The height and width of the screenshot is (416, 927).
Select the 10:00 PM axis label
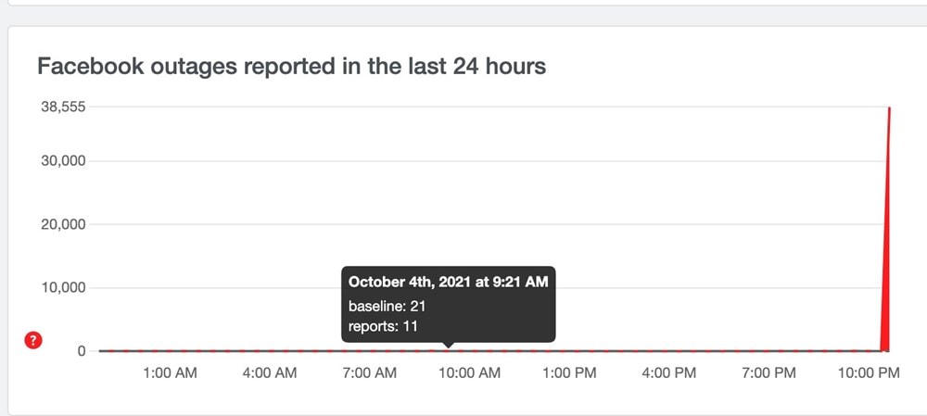(x=868, y=373)
